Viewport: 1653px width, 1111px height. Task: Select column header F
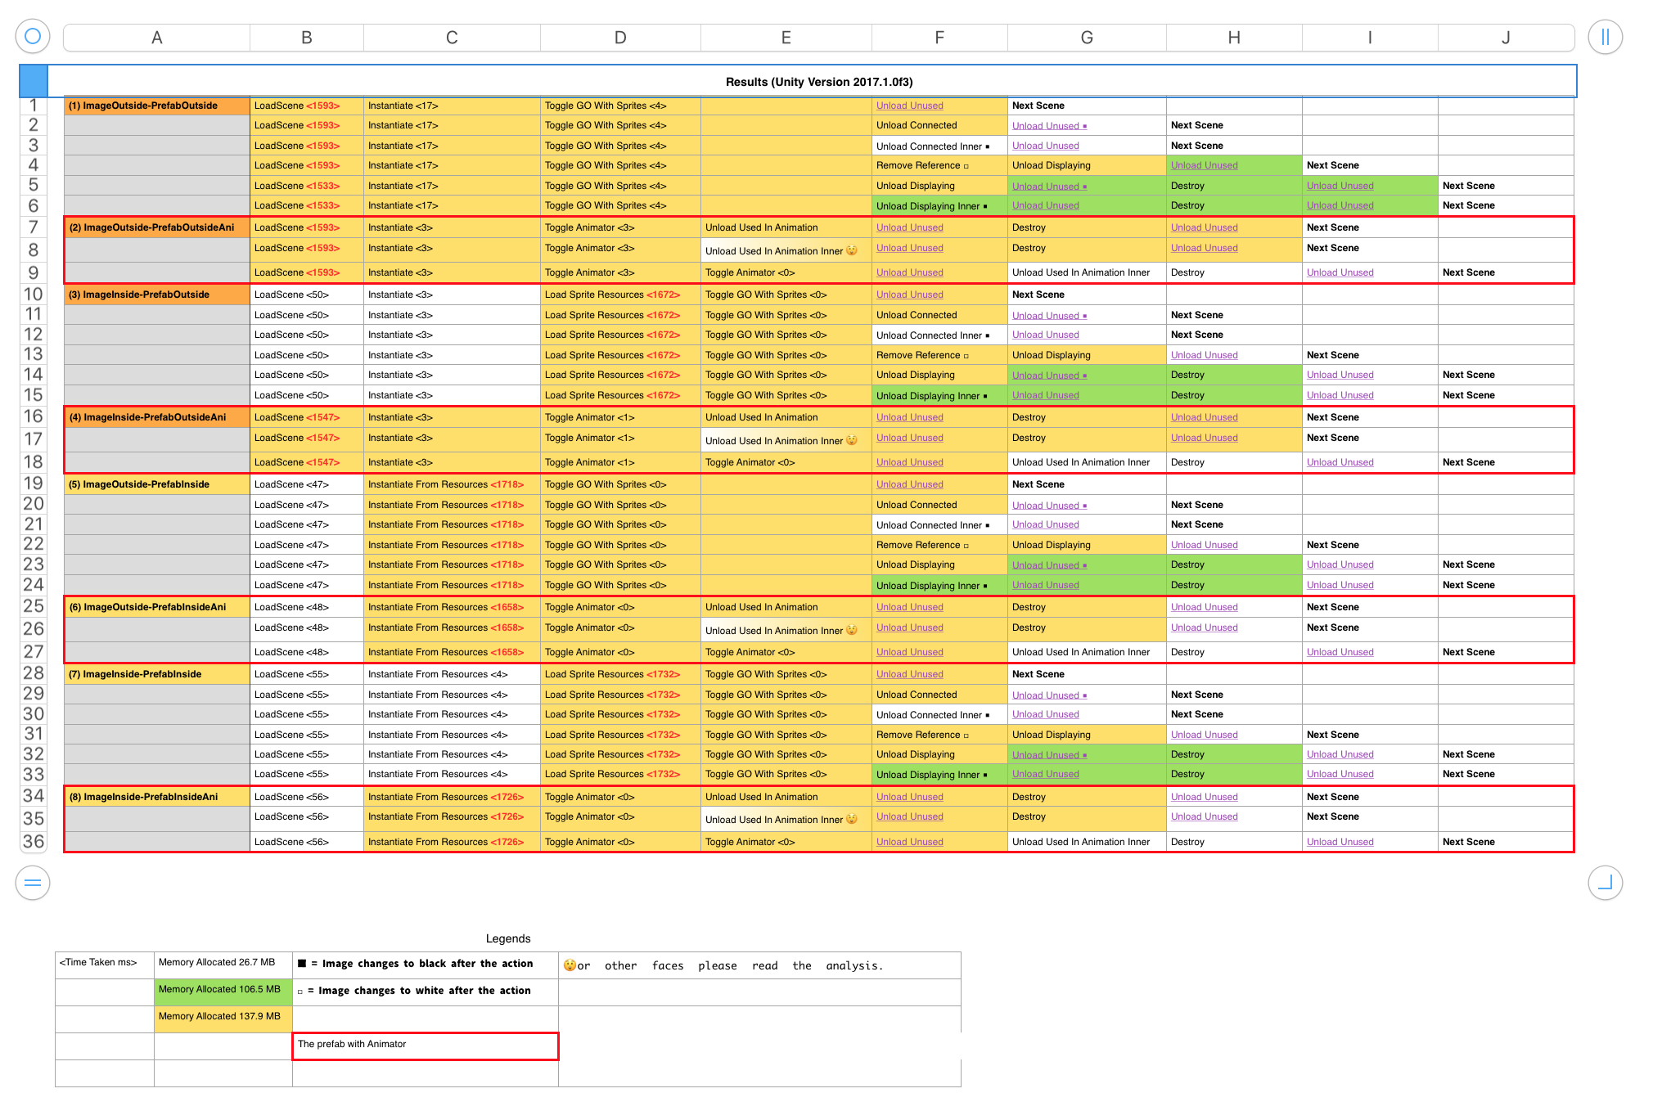point(939,38)
